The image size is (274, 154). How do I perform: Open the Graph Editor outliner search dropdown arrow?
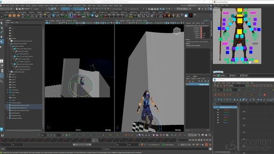[x=237, y=104]
